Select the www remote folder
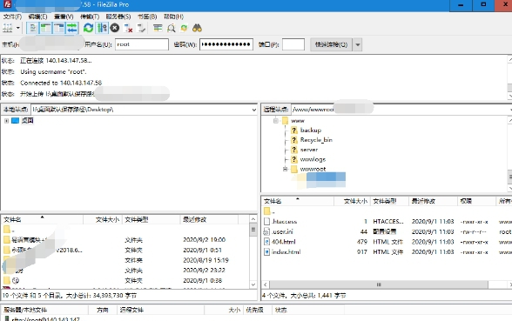Image resolution: width=512 pixels, height=321 pixels. point(298,121)
